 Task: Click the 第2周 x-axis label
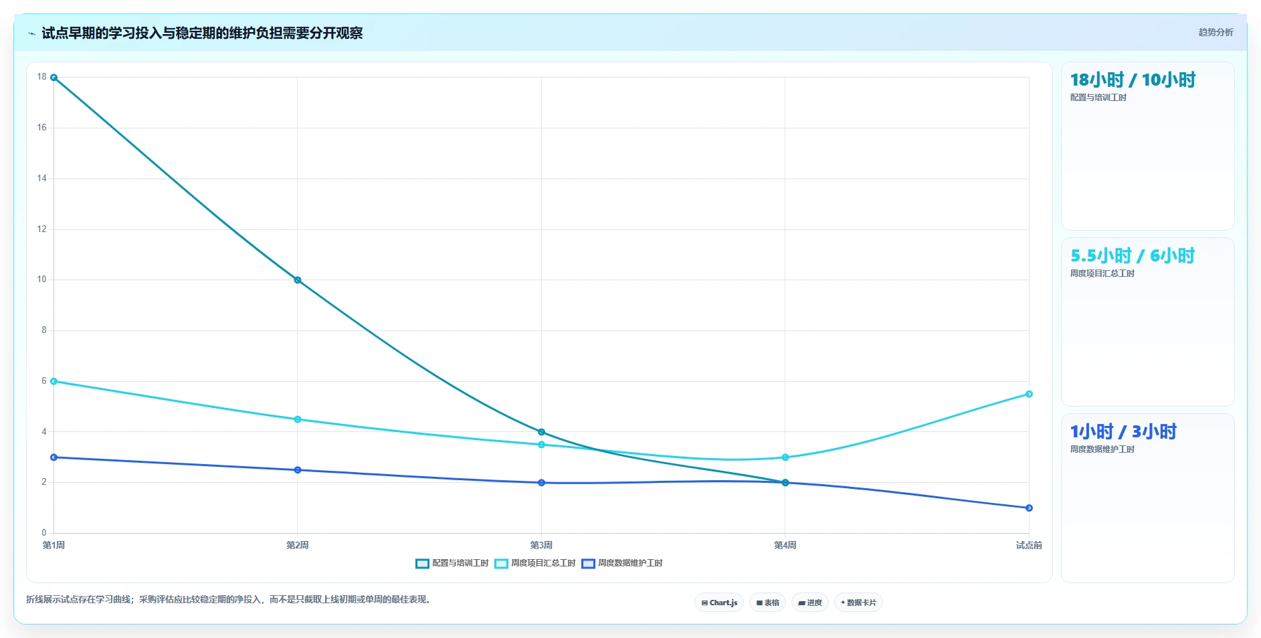click(298, 545)
